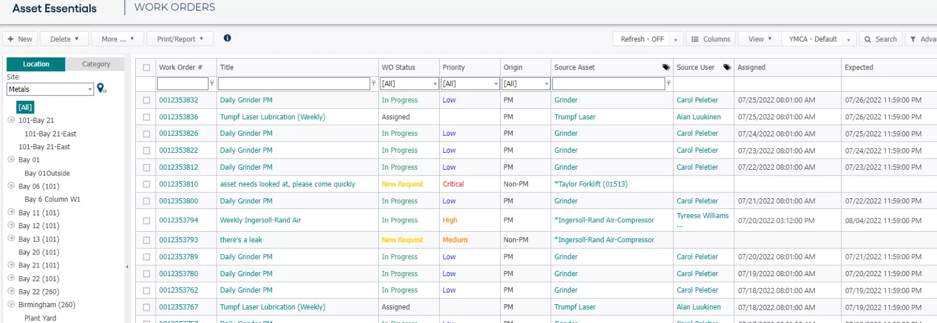Open the Priority filter dropdown
This screenshot has height=323, width=937.
pyautogui.click(x=470, y=84)
